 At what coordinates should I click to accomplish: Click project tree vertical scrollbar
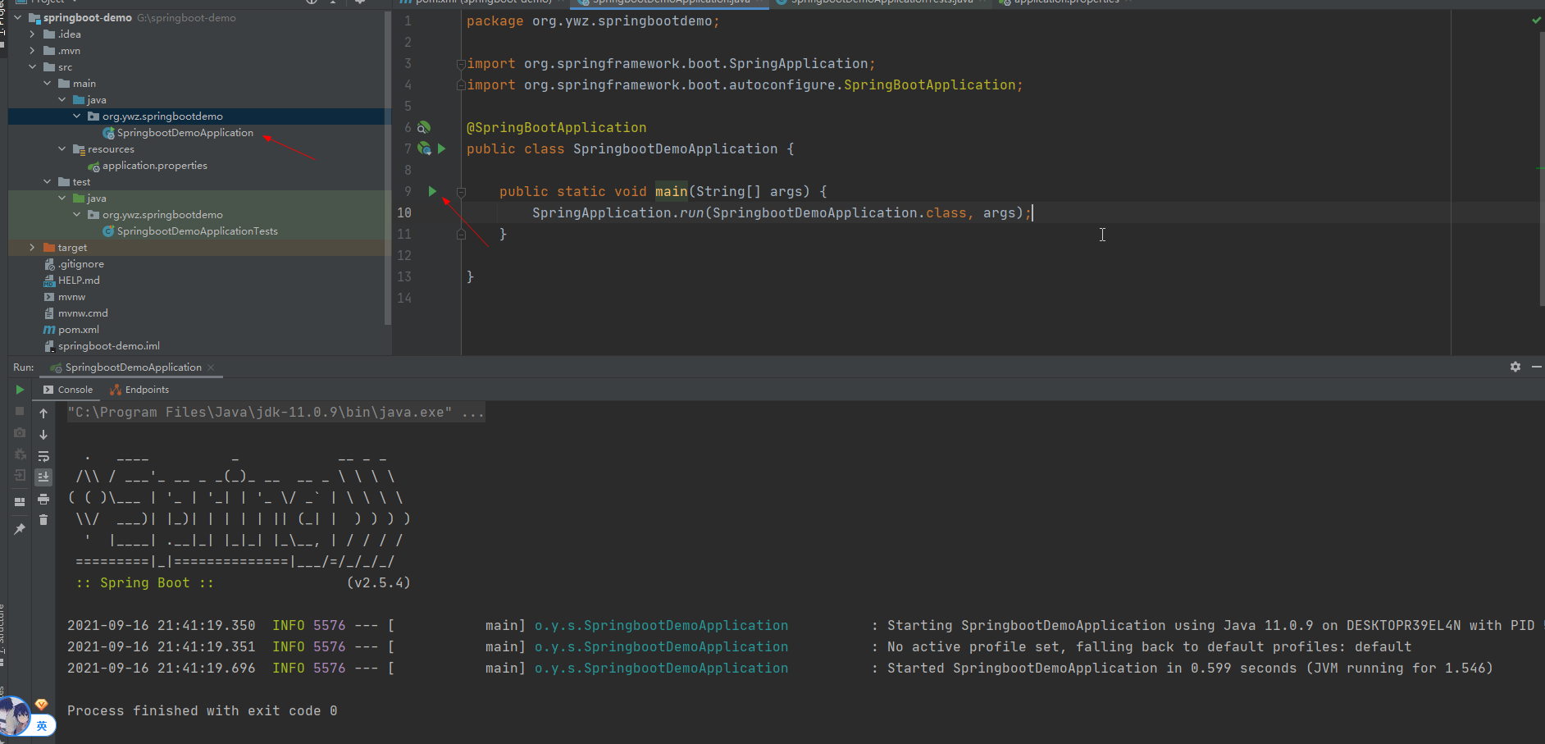point(388,168)
